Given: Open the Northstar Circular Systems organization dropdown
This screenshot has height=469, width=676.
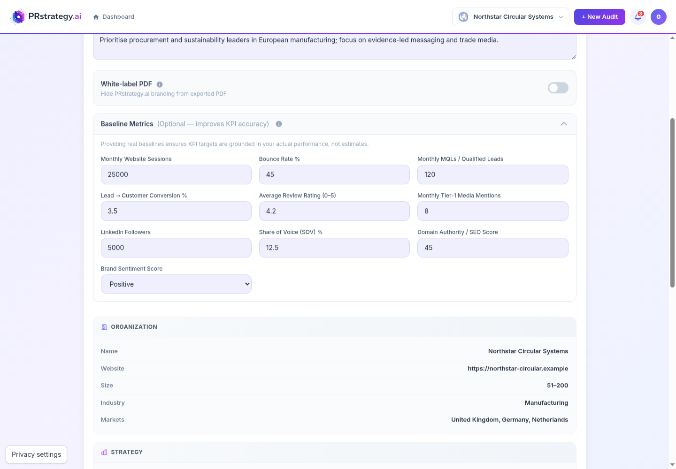Looking at the screenshot, I should click(x=511, y=17).
